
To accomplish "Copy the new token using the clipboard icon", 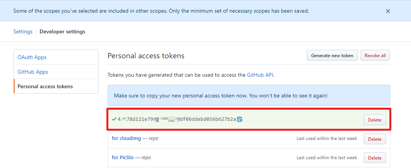I will (x=240, y=119).
